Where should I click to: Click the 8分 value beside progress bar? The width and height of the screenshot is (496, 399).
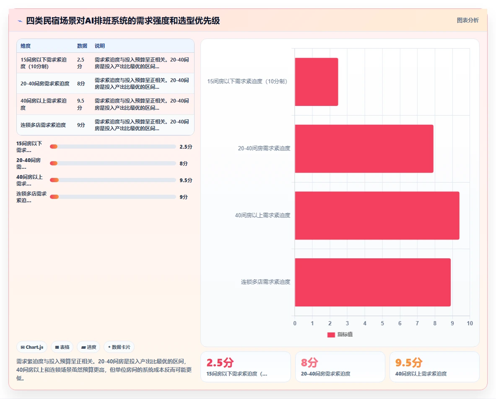click(184, 163)
